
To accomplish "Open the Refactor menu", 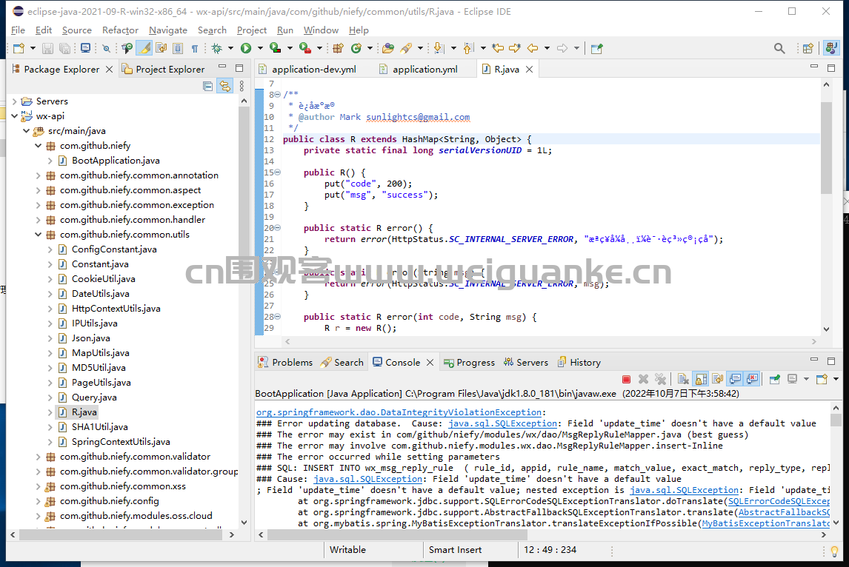I will pyautogui.click(x=120, y=30).
